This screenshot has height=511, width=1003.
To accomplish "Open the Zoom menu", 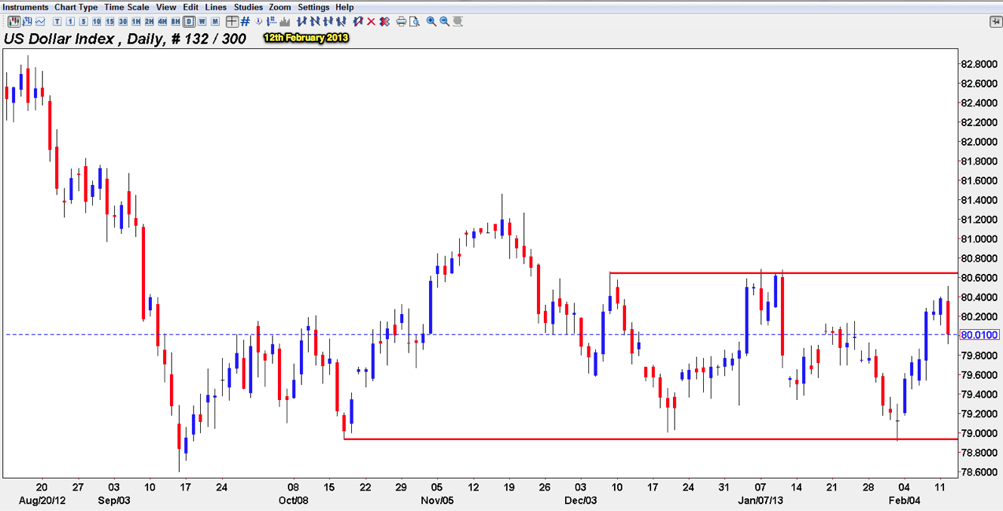I will pos(280,7).
